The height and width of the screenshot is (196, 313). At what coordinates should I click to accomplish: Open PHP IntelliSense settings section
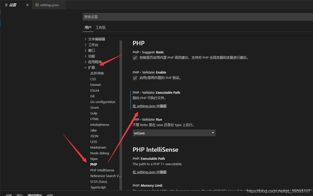102,170
